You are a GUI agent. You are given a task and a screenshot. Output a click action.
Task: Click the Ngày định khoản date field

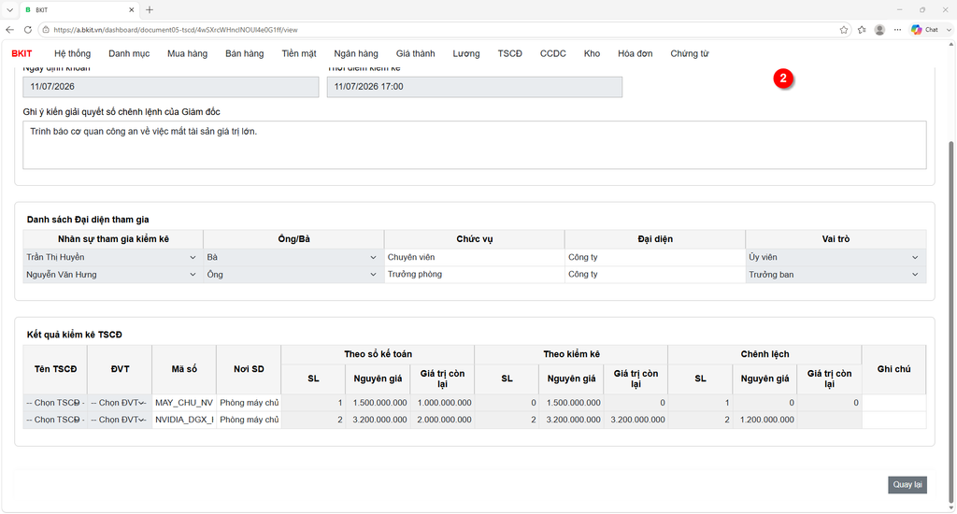click(x=171, y=87)
